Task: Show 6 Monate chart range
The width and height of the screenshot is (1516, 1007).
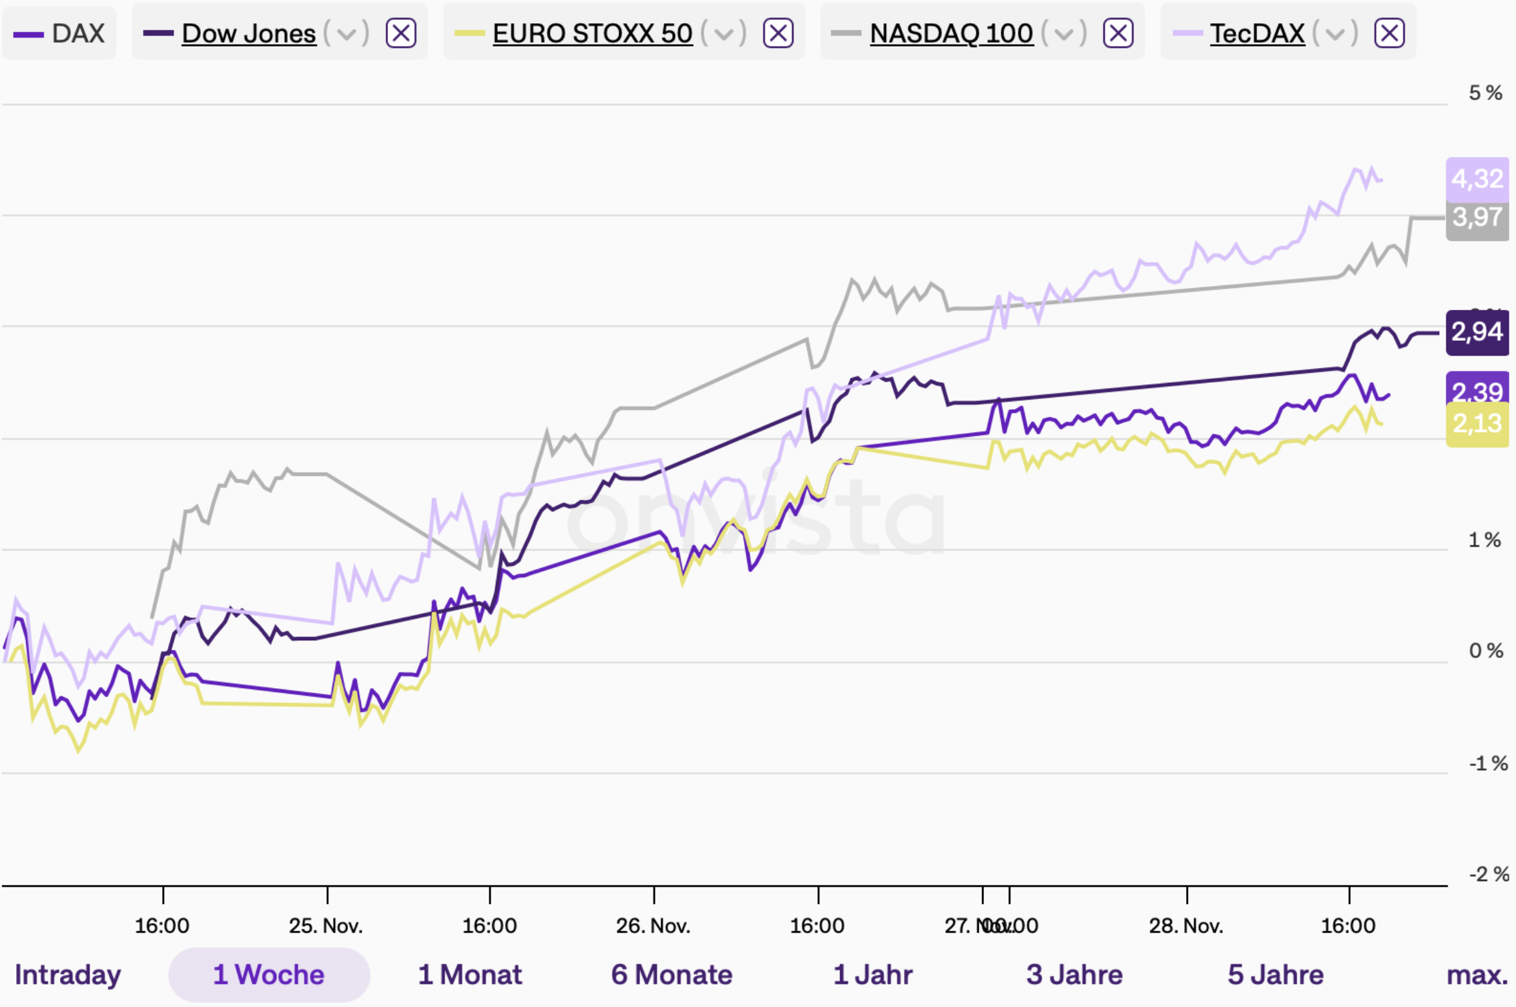Action: pyautogui.click(x=671, y=975)
